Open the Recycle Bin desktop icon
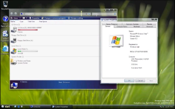This screenshot has width=175, height=109. pos(5,5)
